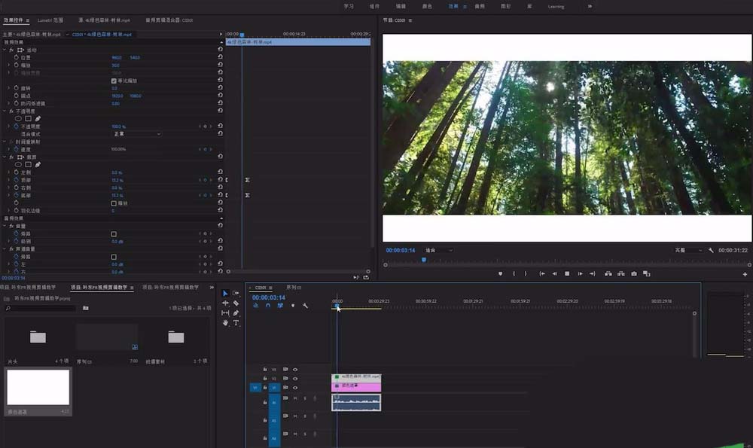Click Mark Out bracket in Program Monitor

[x=526, y=274]
